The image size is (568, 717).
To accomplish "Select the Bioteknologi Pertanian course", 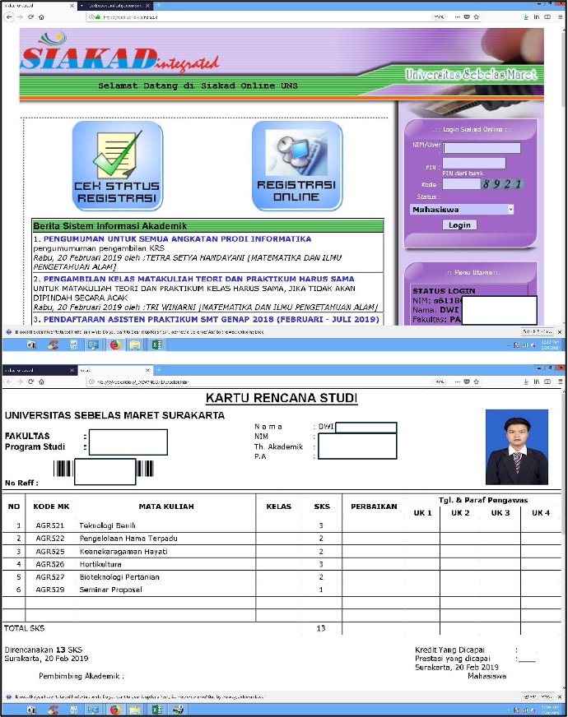I will click(119, 577).
